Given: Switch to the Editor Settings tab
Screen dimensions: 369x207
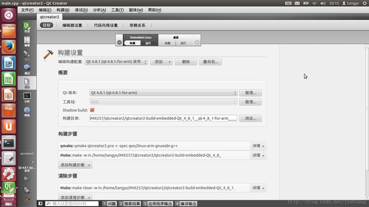Looking at the screenshot, I should (72, 25).
